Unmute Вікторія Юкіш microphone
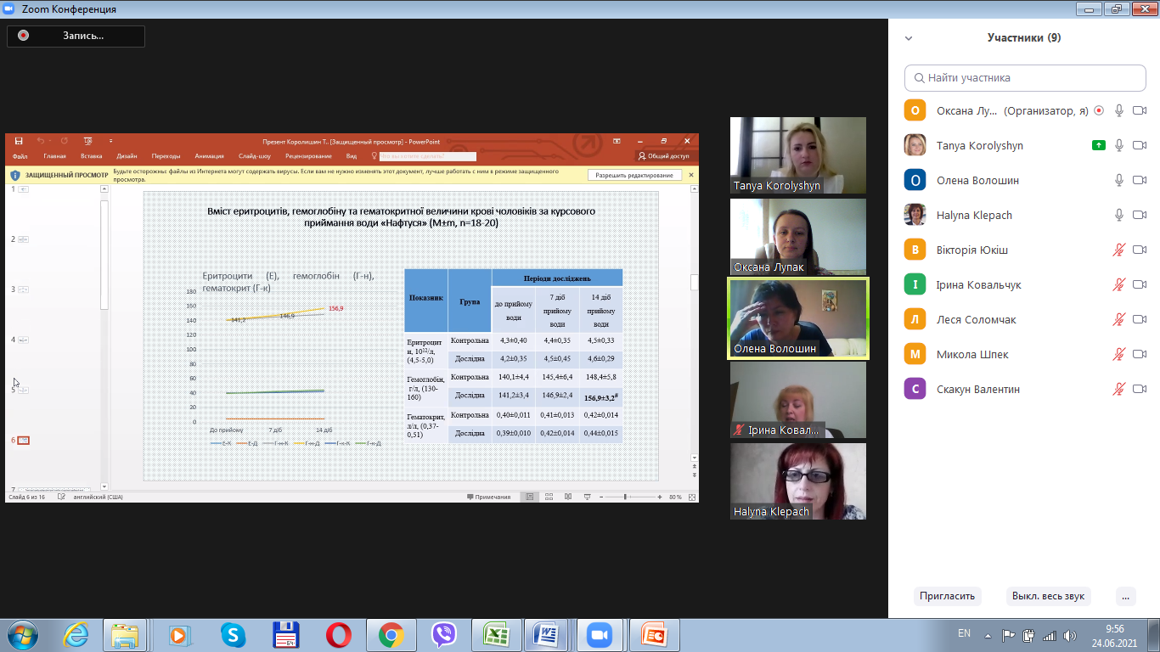Screen dimensions: 1160x652 click(x=1119, y=250)
